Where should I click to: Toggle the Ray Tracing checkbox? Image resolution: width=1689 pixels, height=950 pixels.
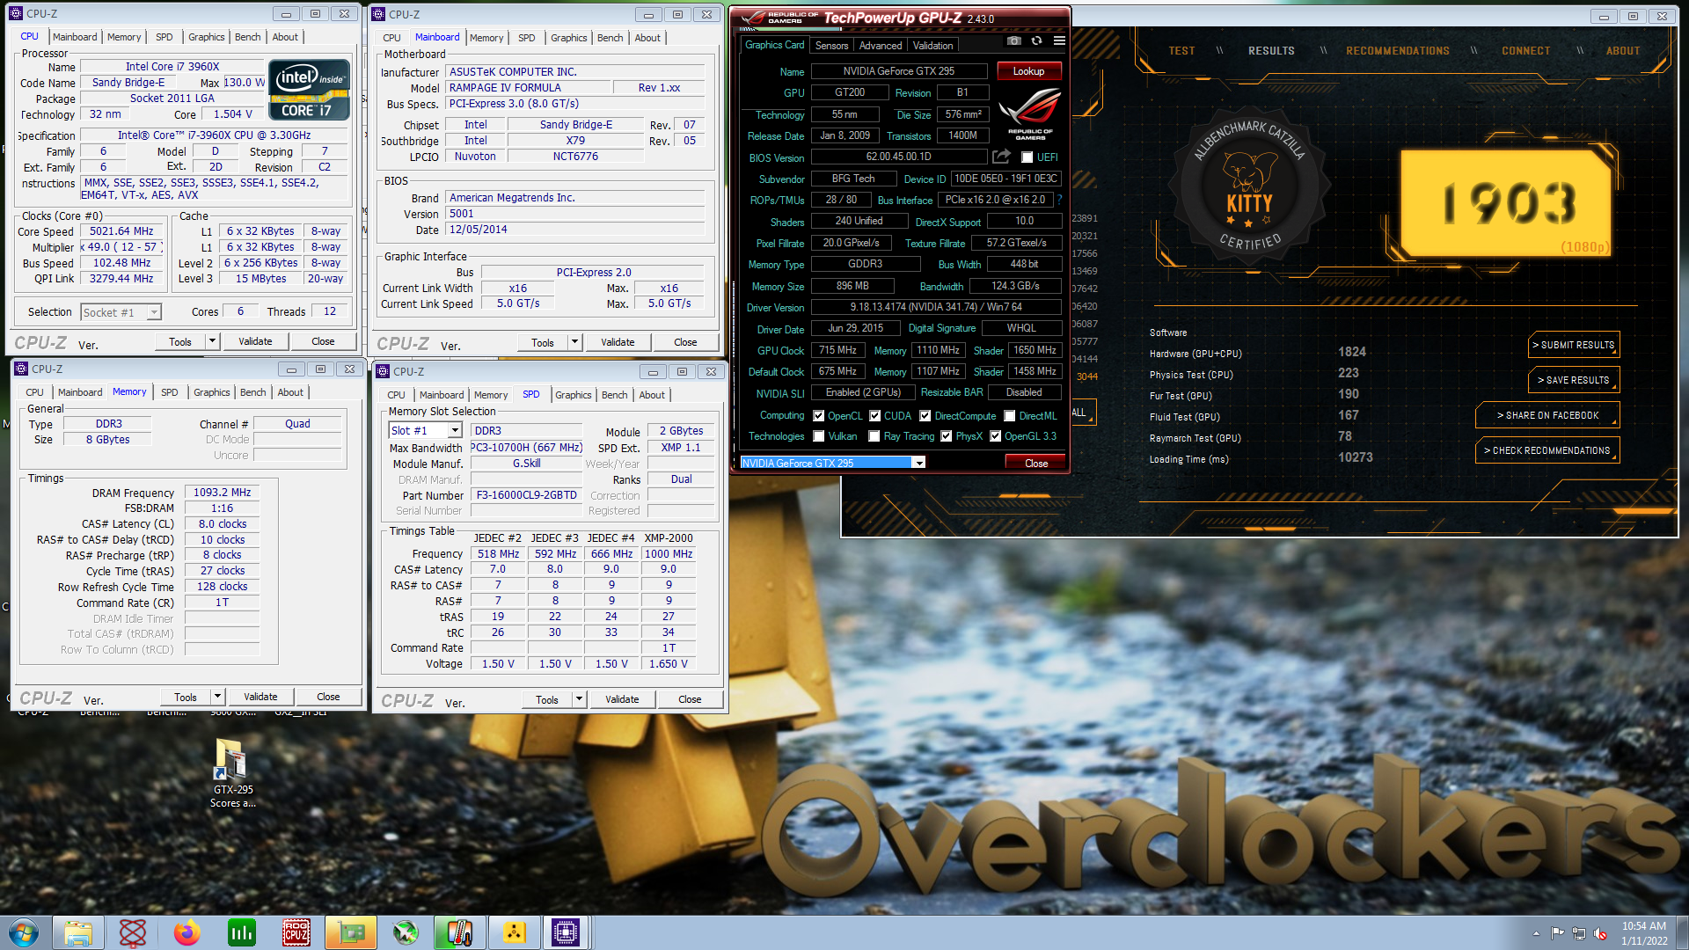[x=874, y=436]
